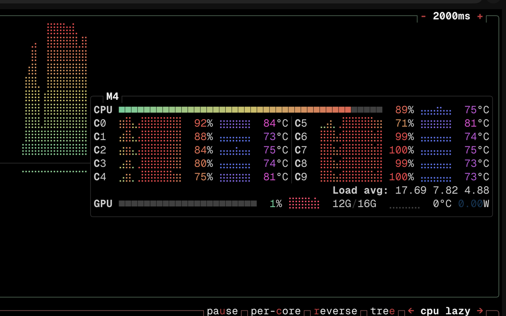Click the GPU usage meter bar
The image size is (506, 316).
[187, 204]
